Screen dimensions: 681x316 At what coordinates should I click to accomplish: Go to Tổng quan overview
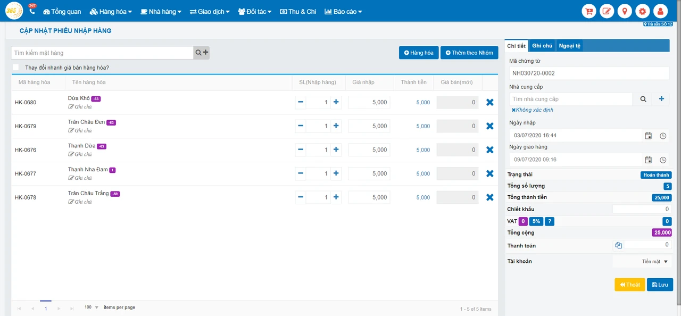pos(62,11)
